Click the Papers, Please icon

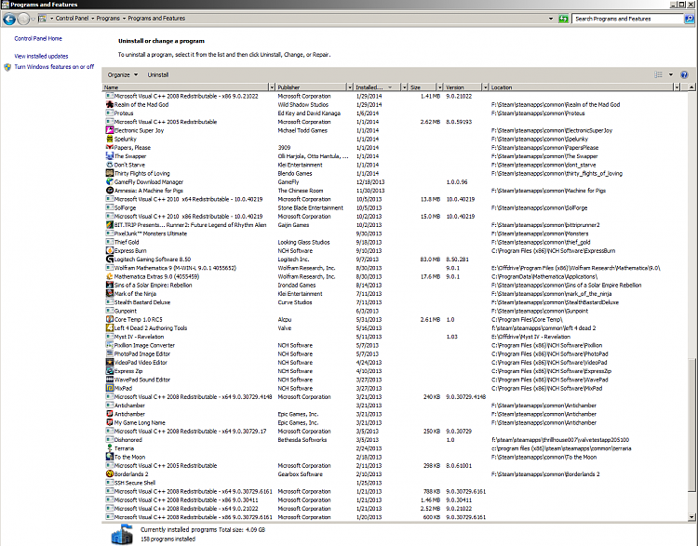click(x=110, y=147)
